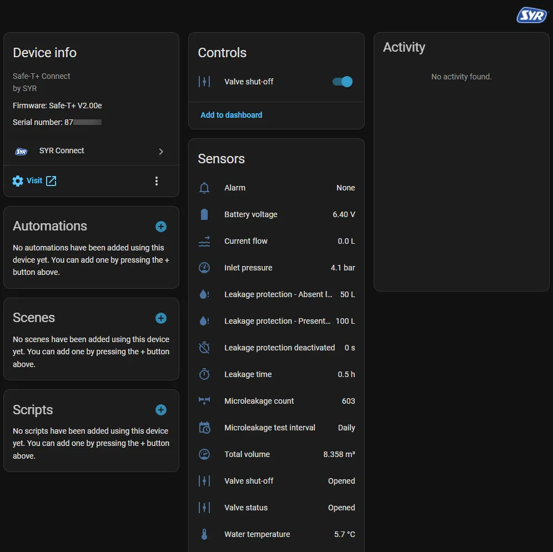Click the Leakage time stopwatch icon
The height and width of the screenshot is (552, 553).
click(204, 374)
